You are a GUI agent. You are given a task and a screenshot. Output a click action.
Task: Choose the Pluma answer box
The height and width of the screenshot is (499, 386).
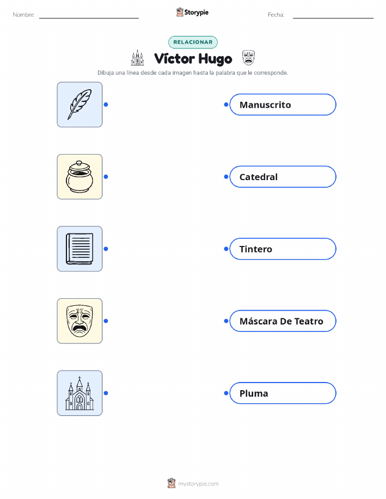tap(283, 393)
